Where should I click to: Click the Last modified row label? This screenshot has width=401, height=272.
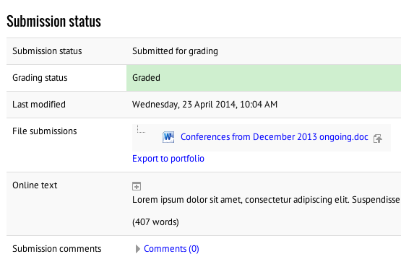coord(39,105)
